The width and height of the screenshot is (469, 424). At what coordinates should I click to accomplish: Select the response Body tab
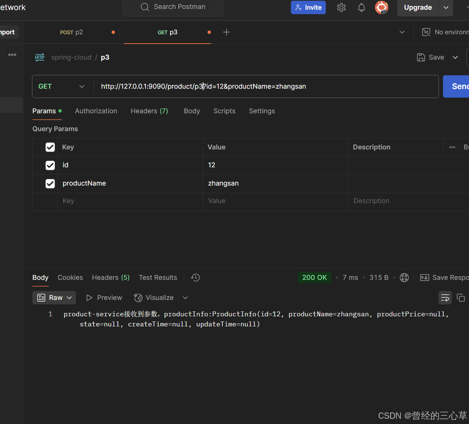40,278
